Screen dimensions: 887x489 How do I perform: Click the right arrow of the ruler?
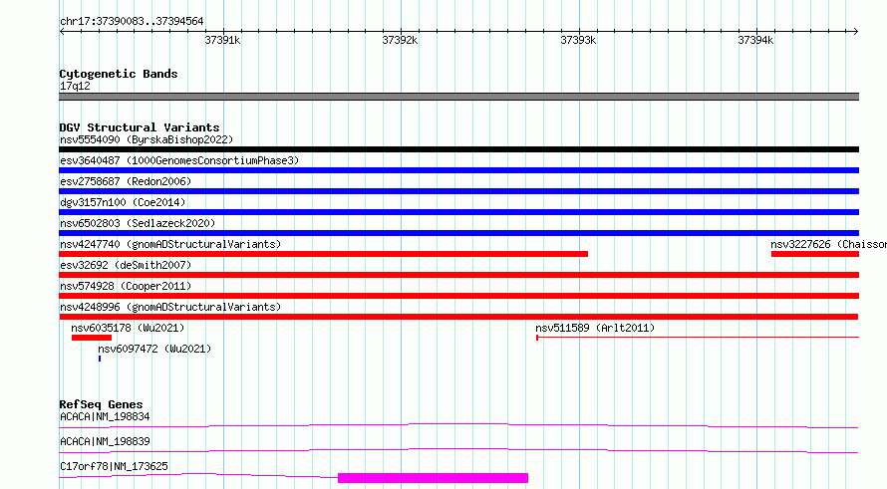click(x=856, y=31)
